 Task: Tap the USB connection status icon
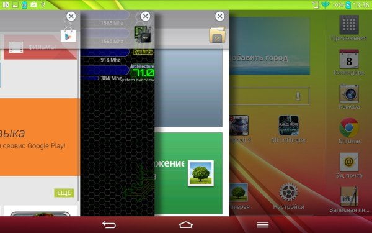(42, 5)
